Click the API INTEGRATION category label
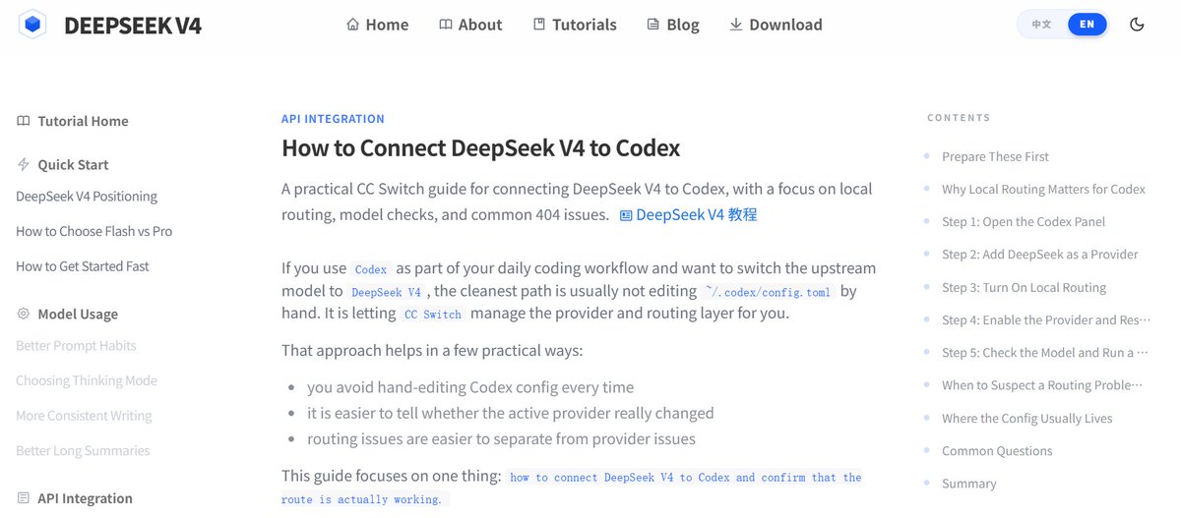The height and width of the screenshot is (518, 1181). 333,119
